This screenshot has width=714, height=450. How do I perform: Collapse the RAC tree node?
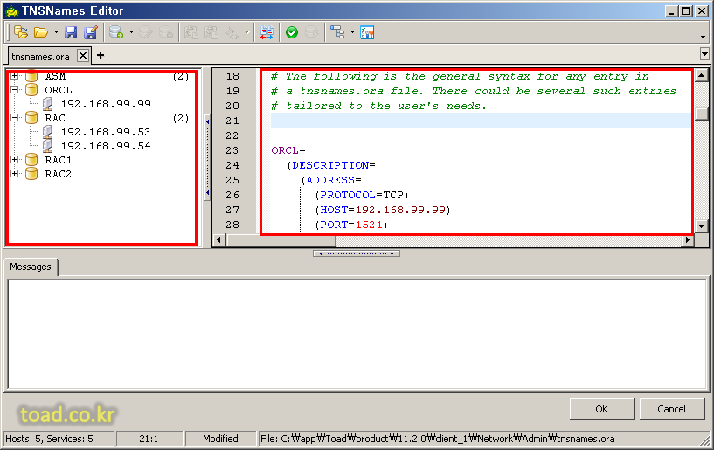[x=15, y=117]
